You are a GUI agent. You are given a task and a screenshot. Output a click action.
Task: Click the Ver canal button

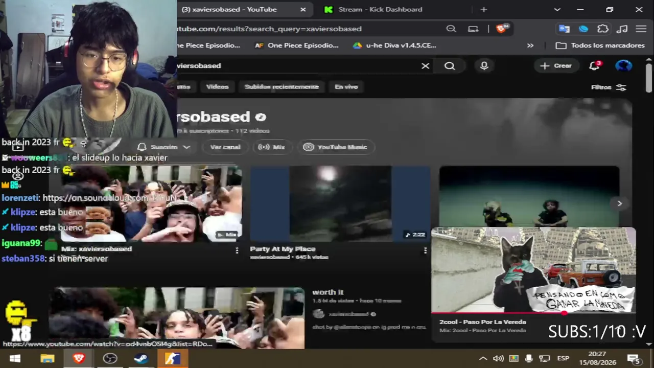click(x=225, y=147)
